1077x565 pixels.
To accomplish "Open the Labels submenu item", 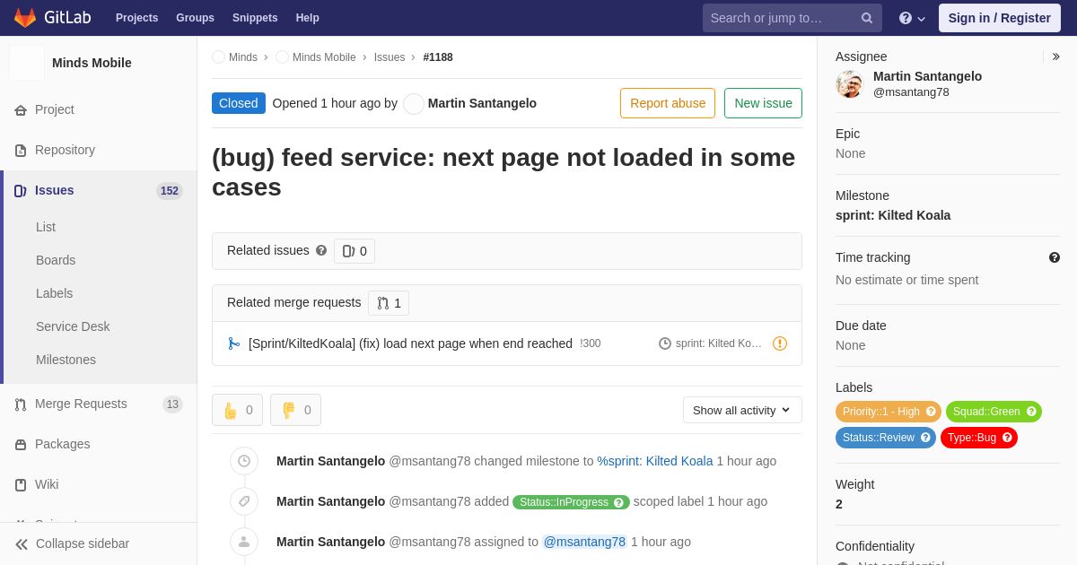I will click(55, 293).
